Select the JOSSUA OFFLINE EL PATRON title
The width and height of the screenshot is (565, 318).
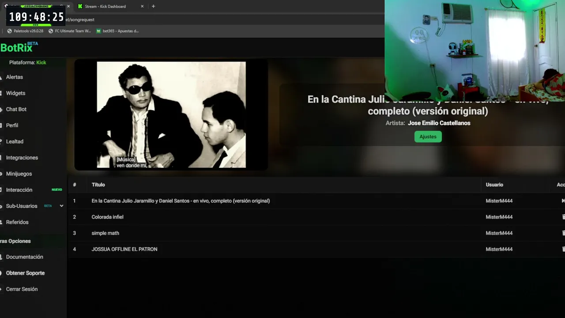click(x=124, y=249)
